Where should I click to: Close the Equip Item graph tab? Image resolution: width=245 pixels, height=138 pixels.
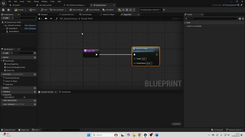pos(138,15)
